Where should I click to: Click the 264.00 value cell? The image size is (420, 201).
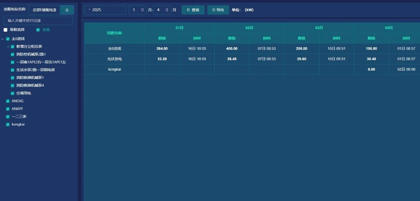tap(162, 49)
